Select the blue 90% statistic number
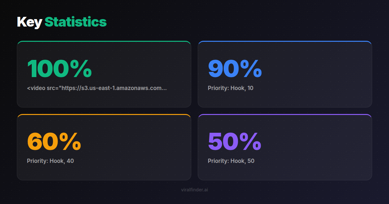Image resolution: width=389 pixels, height=204 pixels. click(235, 69)
